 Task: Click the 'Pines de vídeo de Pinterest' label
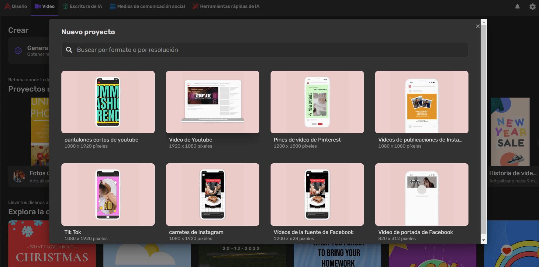point(307,140)
